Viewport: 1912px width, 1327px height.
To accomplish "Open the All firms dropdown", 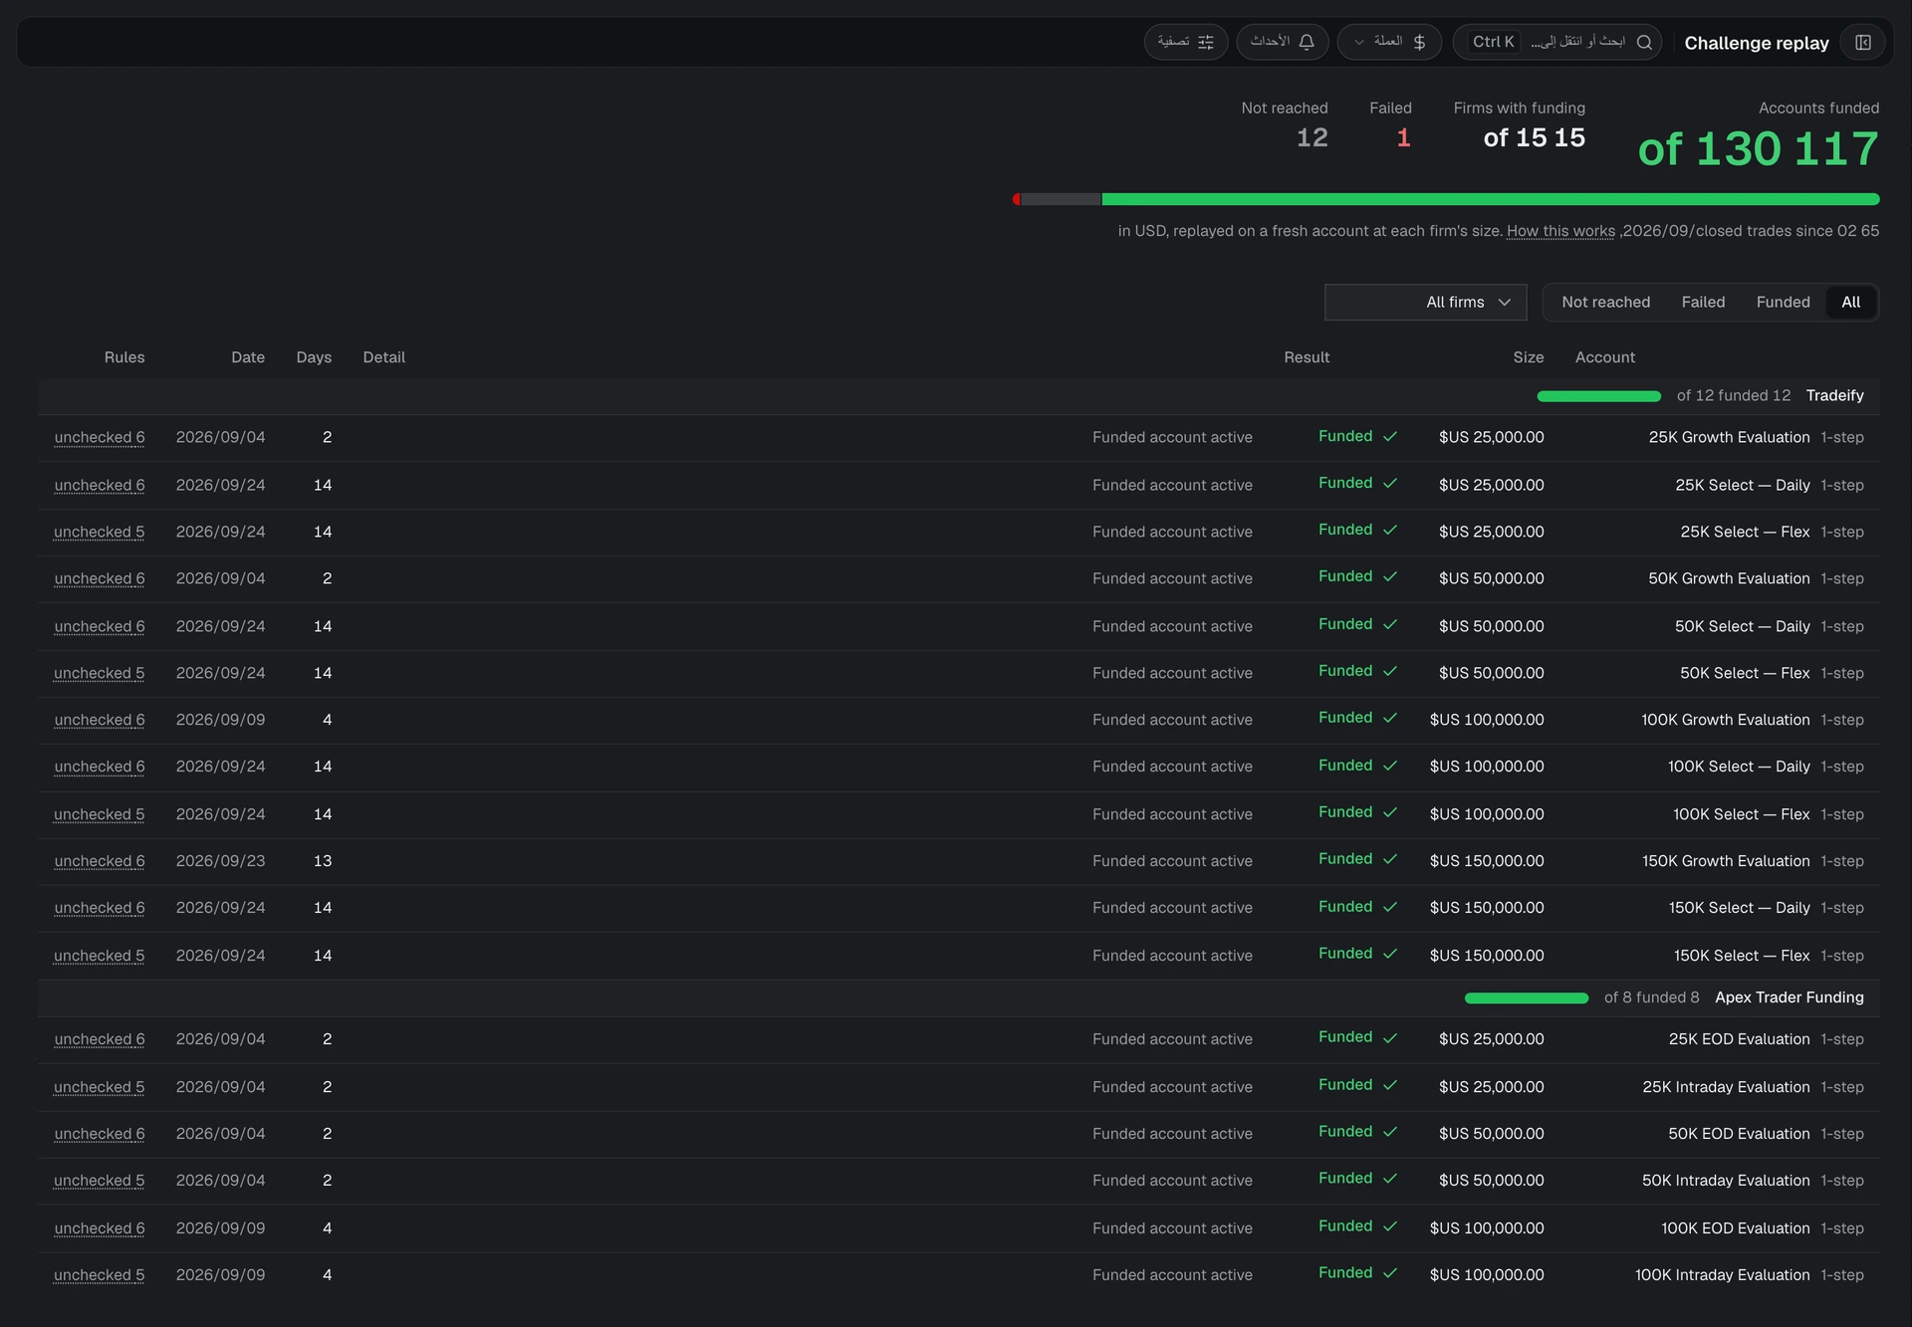I will pyautogui.click(x=1425, y=303).
